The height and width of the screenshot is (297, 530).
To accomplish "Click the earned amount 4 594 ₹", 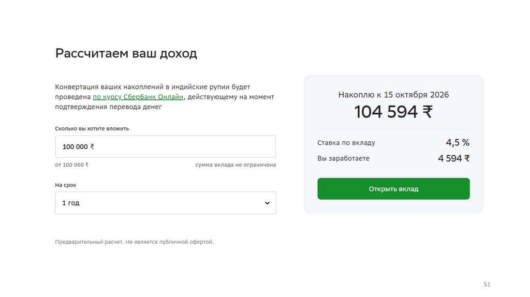I will coord(453,158).
